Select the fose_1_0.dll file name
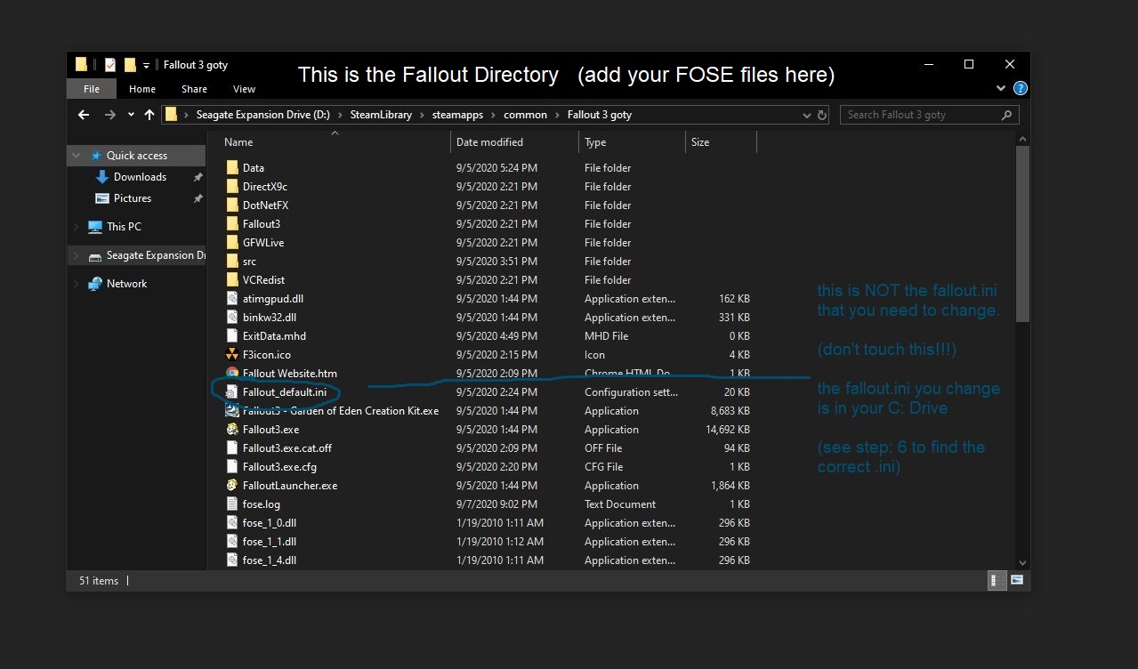The image size is (1138, 669). click(x=270, y=522)
